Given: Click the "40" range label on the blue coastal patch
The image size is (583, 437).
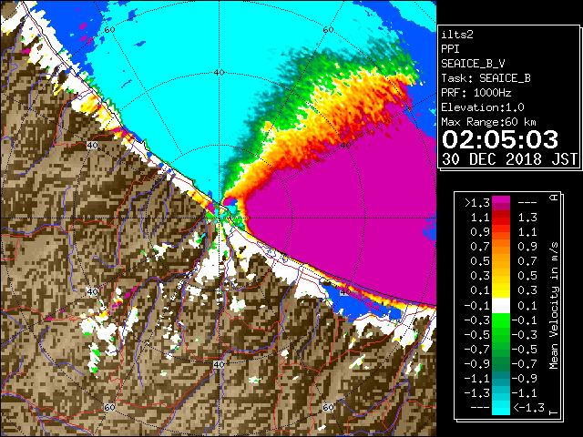Looking at the screenshot, I should tap(344, 291).
